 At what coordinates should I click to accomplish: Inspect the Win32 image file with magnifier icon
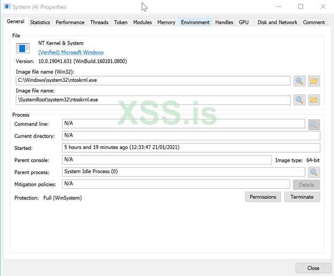tap(299, 81)
